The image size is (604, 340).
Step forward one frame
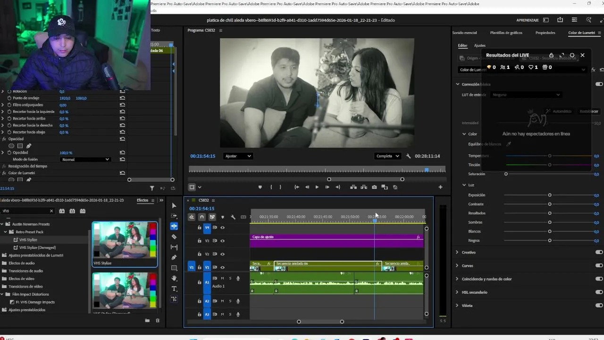pyautogui.click(x=327, y=187)
